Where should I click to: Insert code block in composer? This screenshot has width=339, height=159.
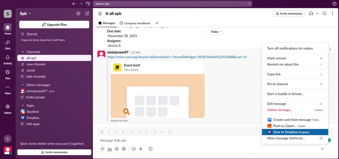point(170,132)
